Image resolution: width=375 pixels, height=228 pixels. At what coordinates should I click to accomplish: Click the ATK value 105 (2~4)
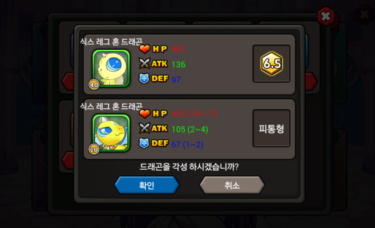(190, 129)
